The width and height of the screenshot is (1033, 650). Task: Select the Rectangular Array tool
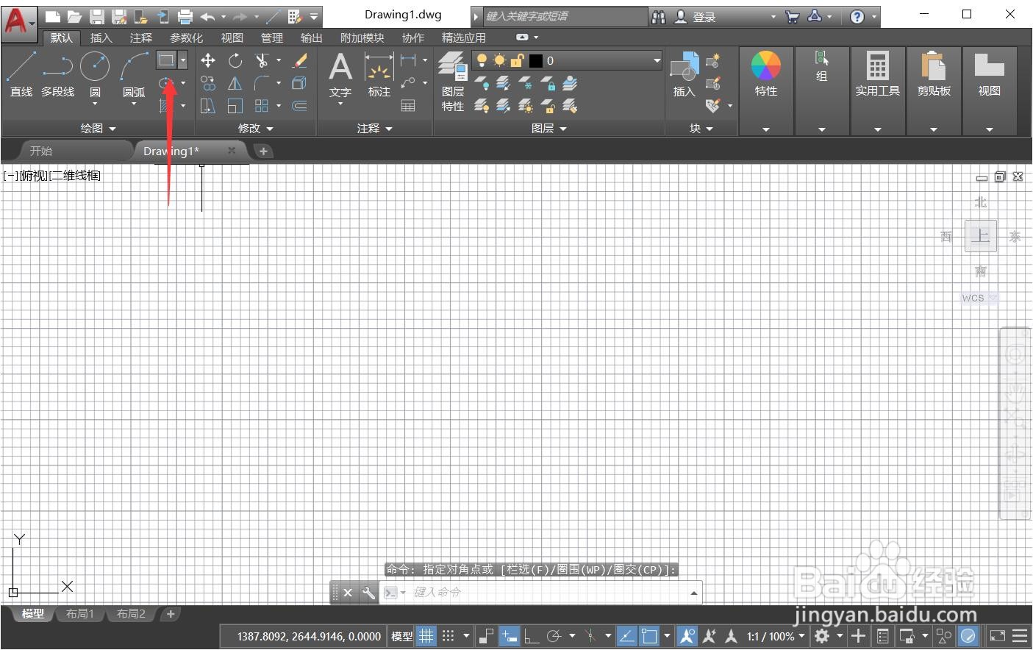(262, 106)
